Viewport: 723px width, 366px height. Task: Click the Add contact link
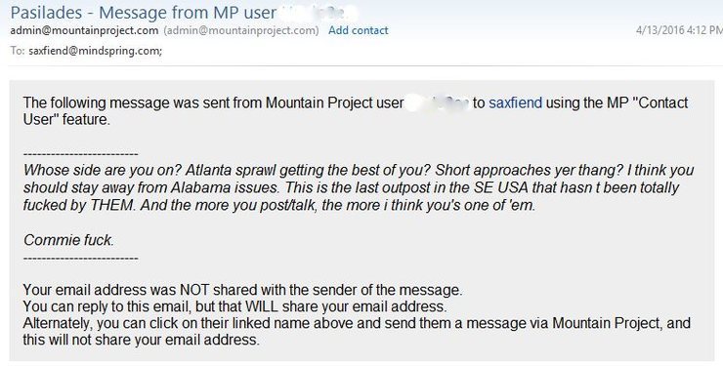pyautogui.click(x=359, y=30)
